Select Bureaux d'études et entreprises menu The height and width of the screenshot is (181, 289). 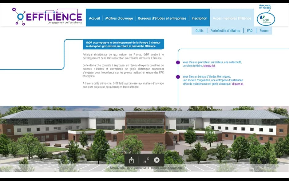click(x=162, y=18)
